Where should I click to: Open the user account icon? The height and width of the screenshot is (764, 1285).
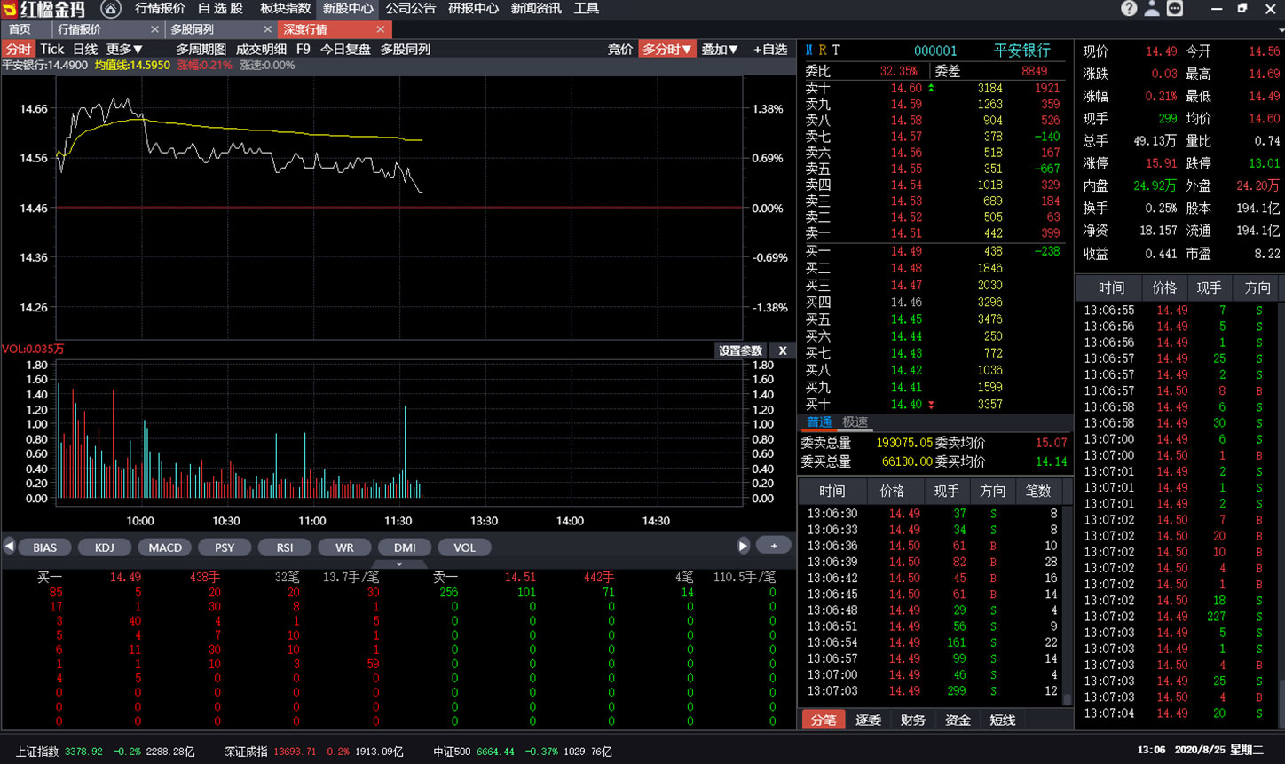click(1152, 9)
